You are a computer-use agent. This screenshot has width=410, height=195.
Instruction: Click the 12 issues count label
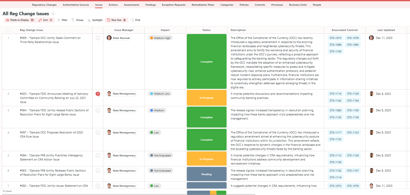[7, 191]
